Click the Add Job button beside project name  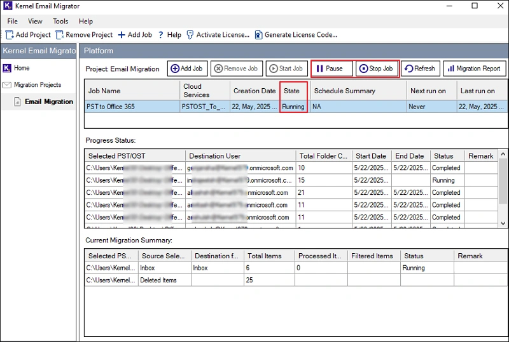(187, 69)
